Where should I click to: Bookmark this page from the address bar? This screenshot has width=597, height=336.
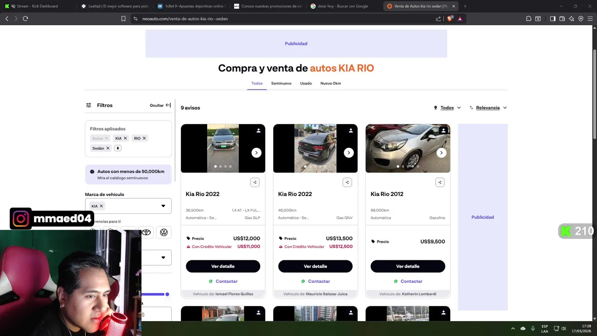[x=123, y=19]
